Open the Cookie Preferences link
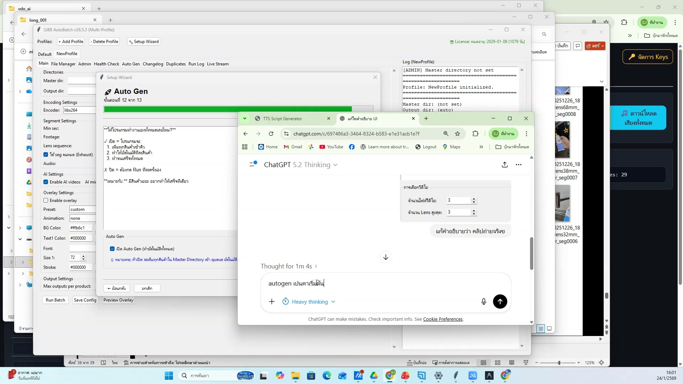 (x=443, y=319)
